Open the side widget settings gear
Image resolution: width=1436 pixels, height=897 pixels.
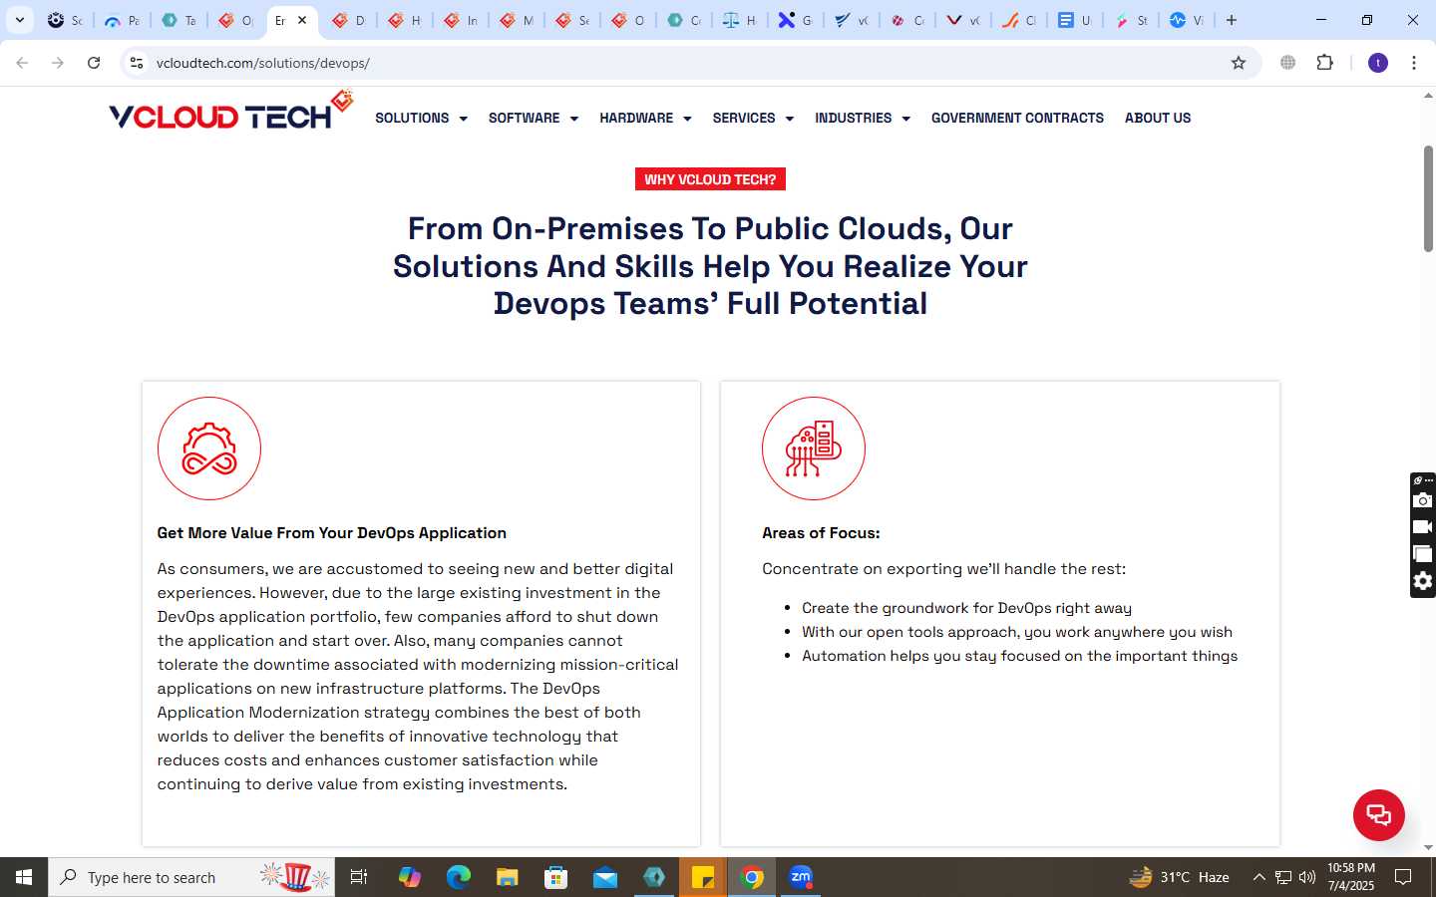coord(1423,581)
